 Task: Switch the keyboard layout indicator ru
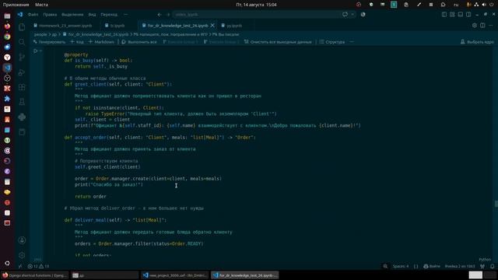tap(456, 5)
